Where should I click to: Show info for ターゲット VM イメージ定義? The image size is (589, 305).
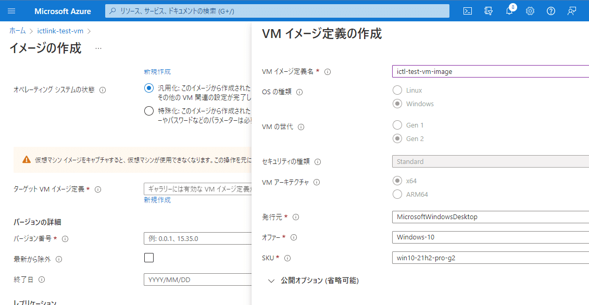coord(98,189)
